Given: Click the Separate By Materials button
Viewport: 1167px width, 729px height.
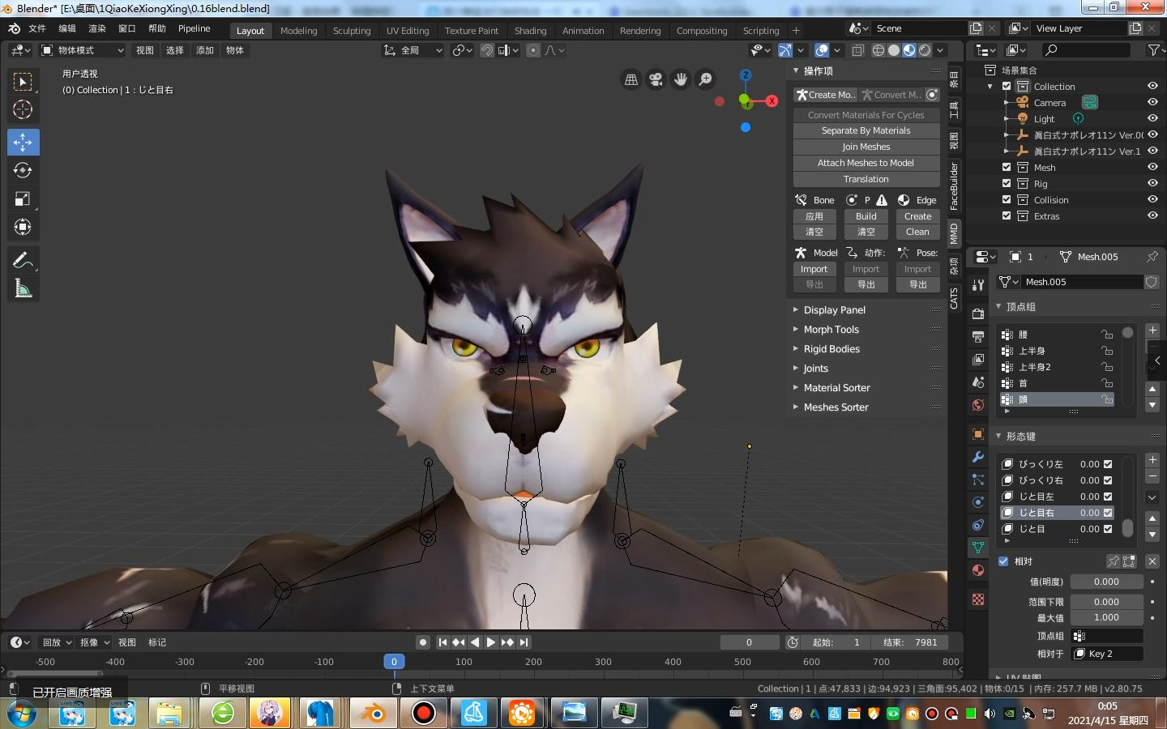Looking at the screenshot, I should pyautogui.click(x=866, y=131).
